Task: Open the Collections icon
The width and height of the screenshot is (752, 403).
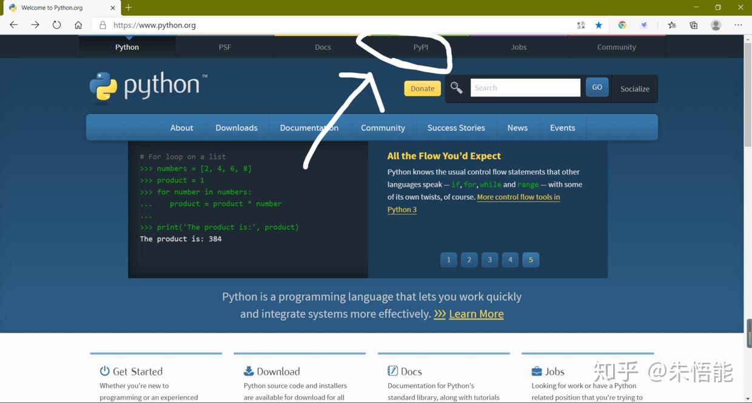Action: pyautogui.click(x=694, y=25)
